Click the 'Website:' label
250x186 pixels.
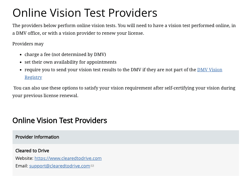pyautogui.click(x=24, y=158)
